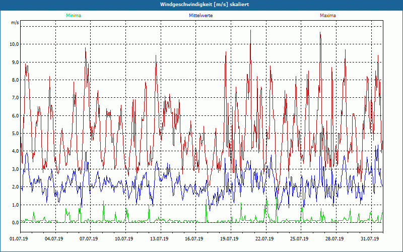Click the 28.07.19 date label

(x=334, y=239)
